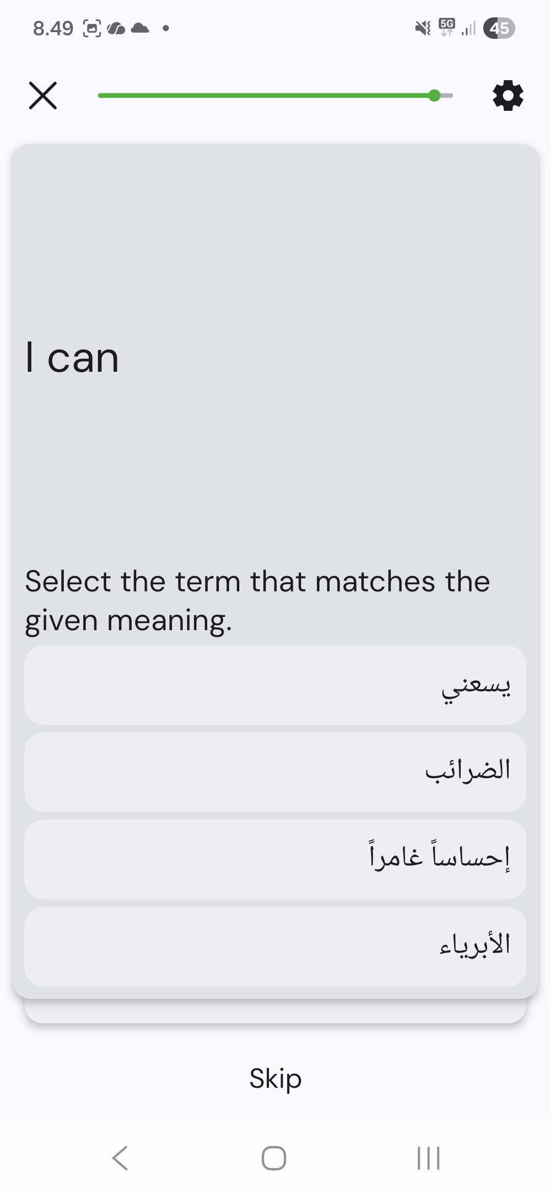Choose the answer الضرائب
The image size is (551, 1195).
[x=275, y=772]
